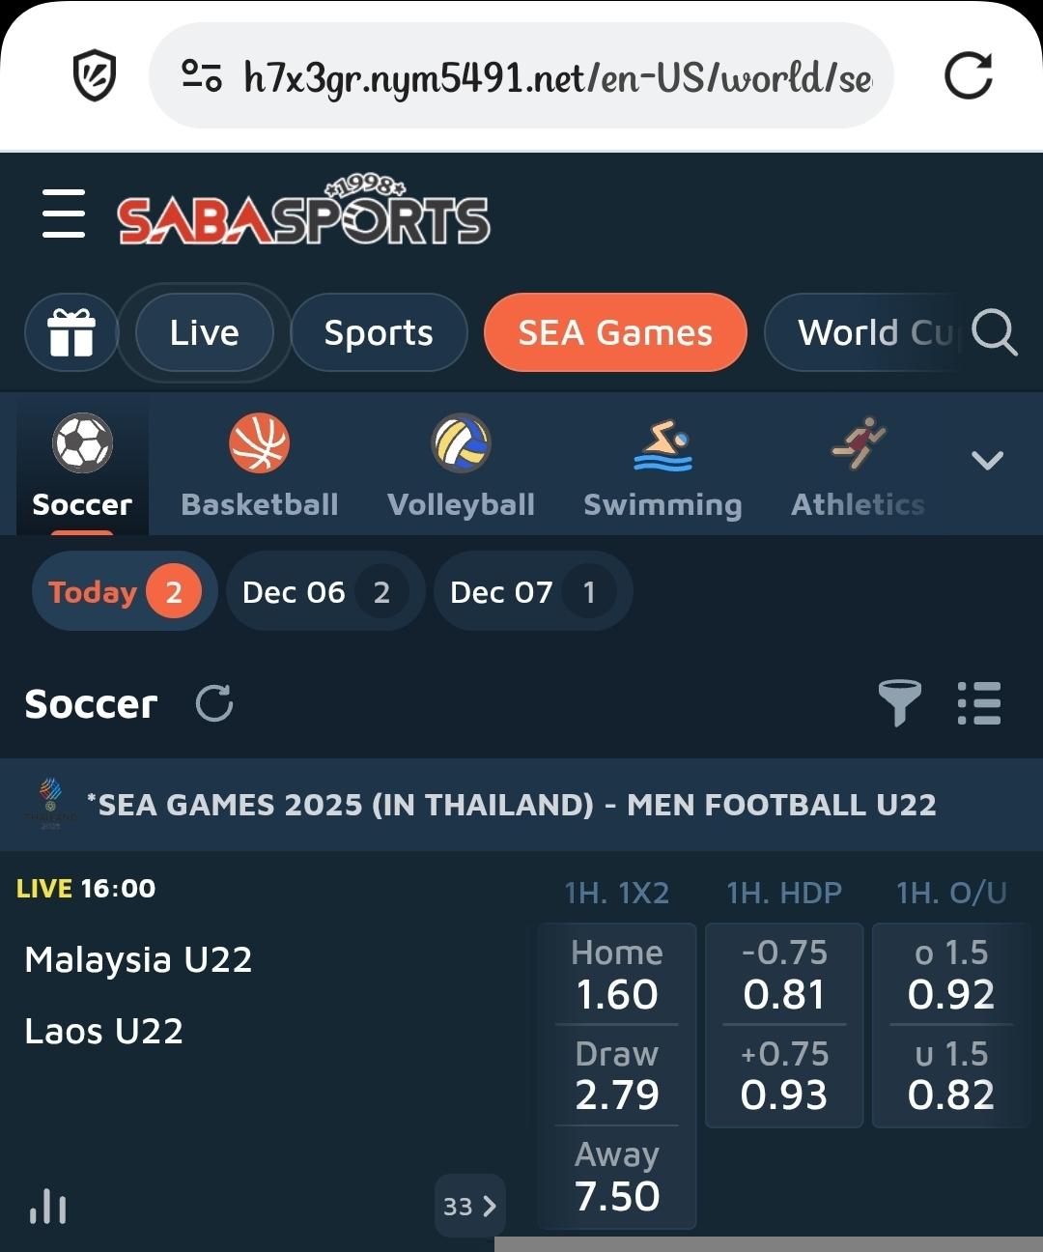Open the filter funnel icon
This screenshot has width=1043, height=1252.
[x=899, y=703]
